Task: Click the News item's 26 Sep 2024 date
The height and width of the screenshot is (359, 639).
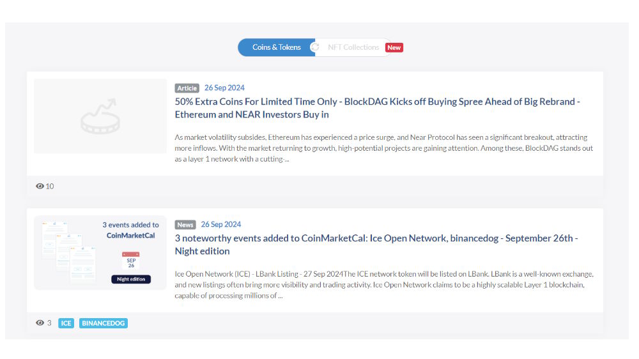Action: (x=221, y=224)
